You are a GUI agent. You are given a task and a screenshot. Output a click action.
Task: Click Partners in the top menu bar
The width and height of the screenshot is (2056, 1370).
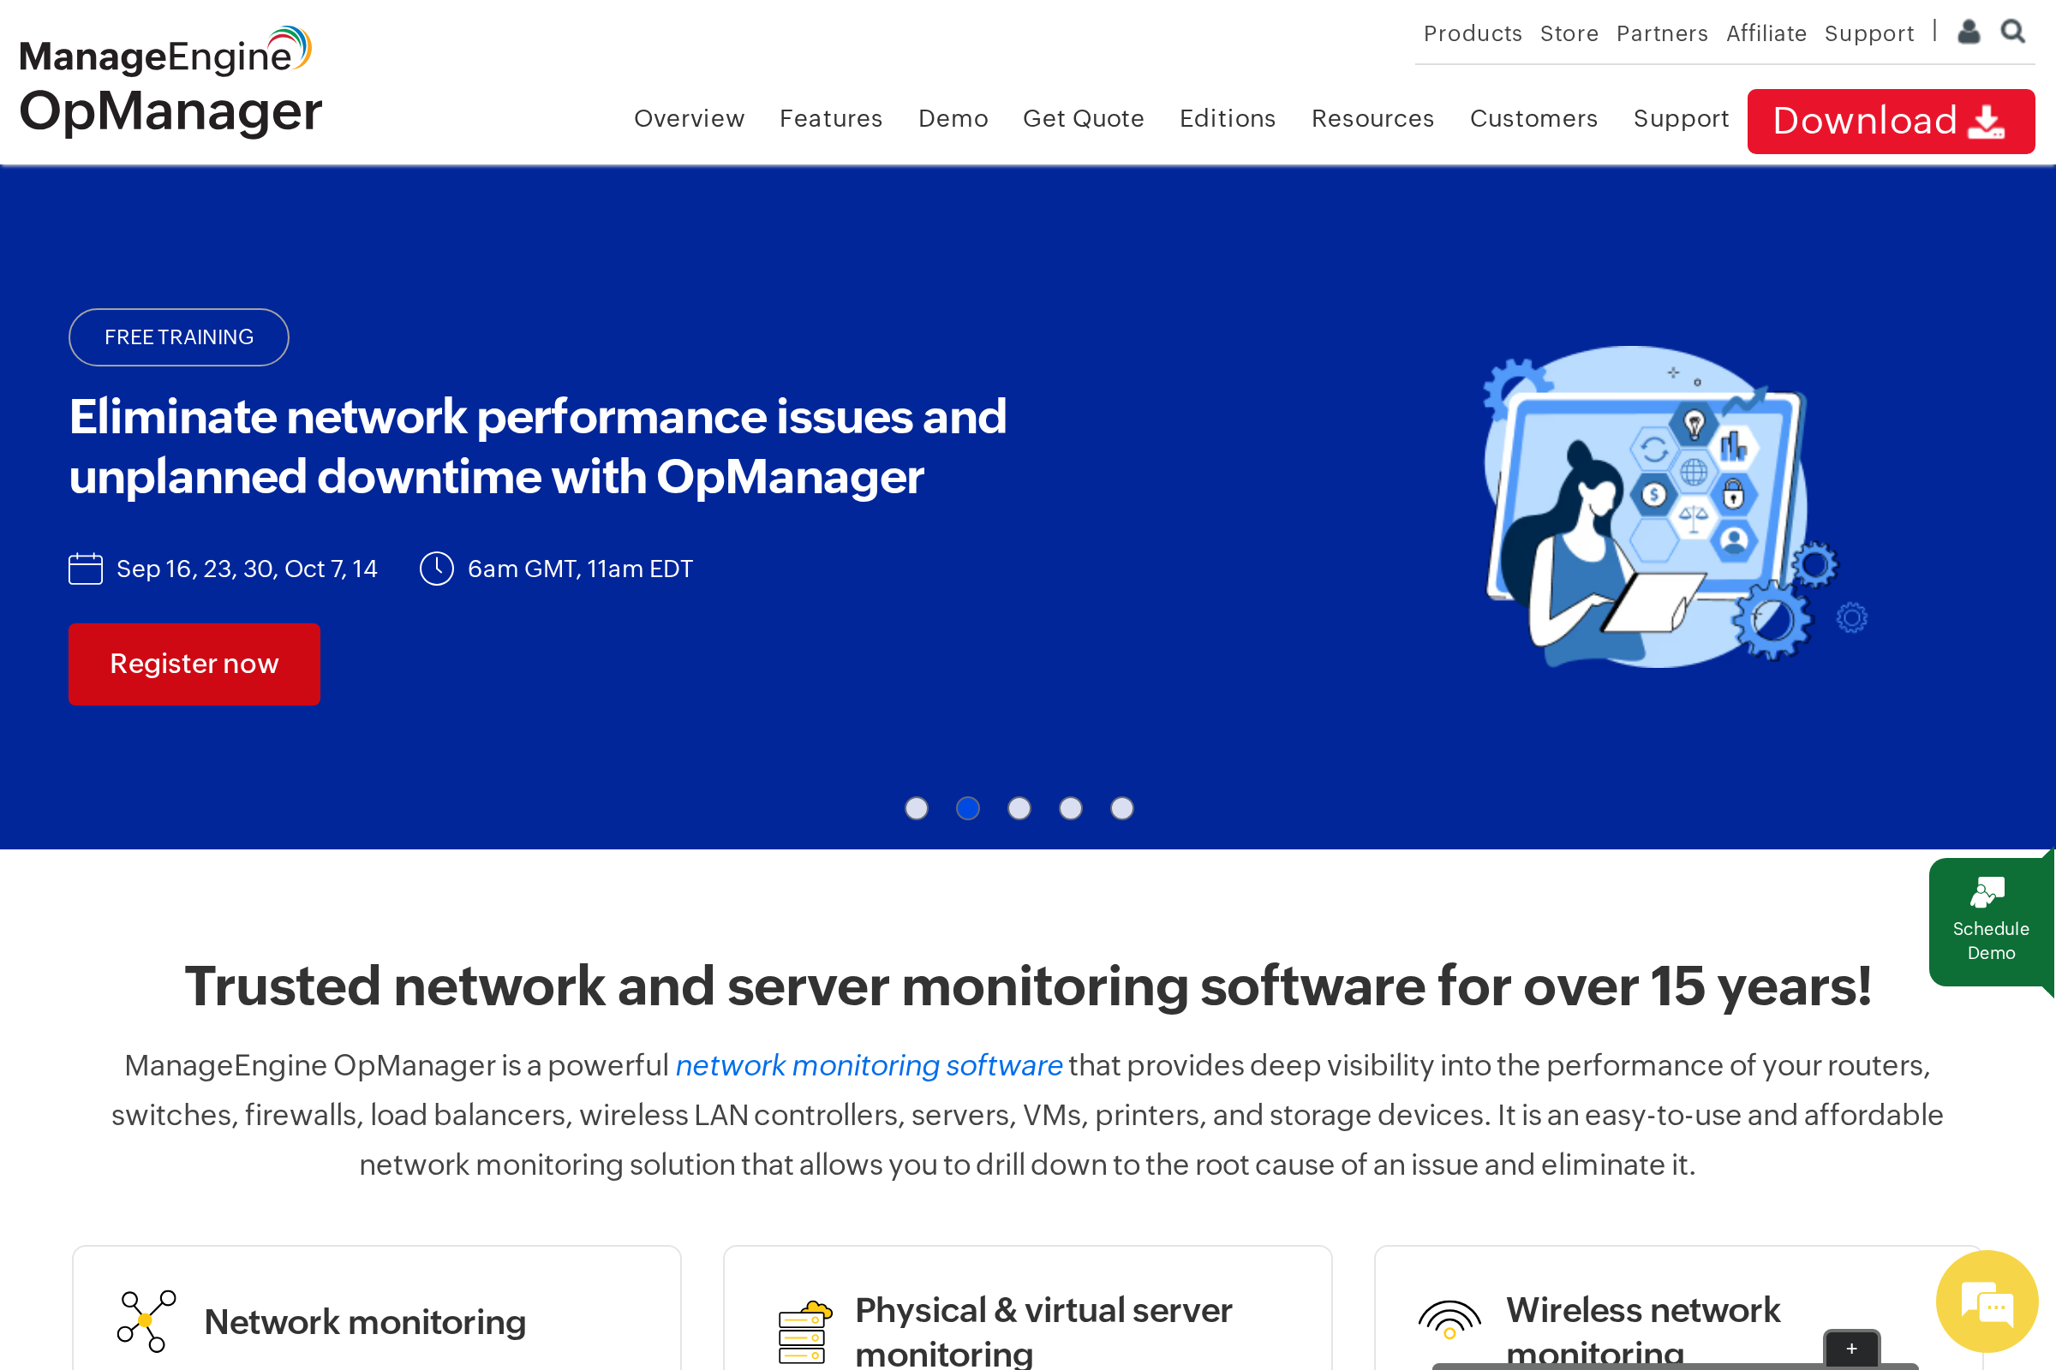pos(1662,33)
